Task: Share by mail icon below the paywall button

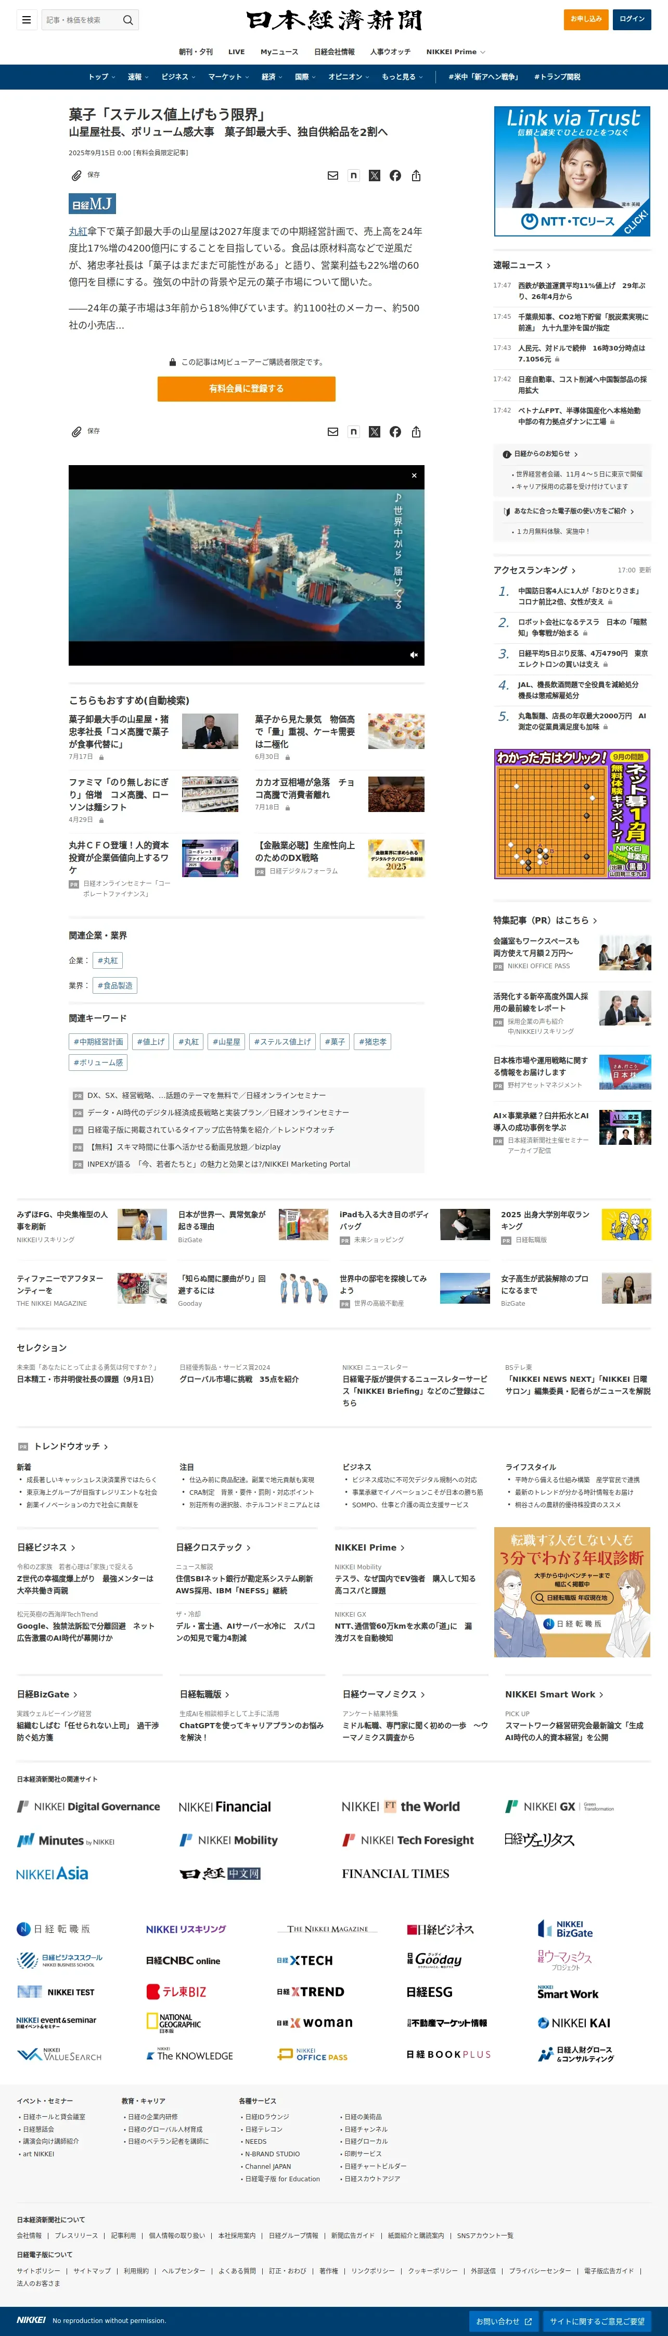Action: [x=332, y=432]
